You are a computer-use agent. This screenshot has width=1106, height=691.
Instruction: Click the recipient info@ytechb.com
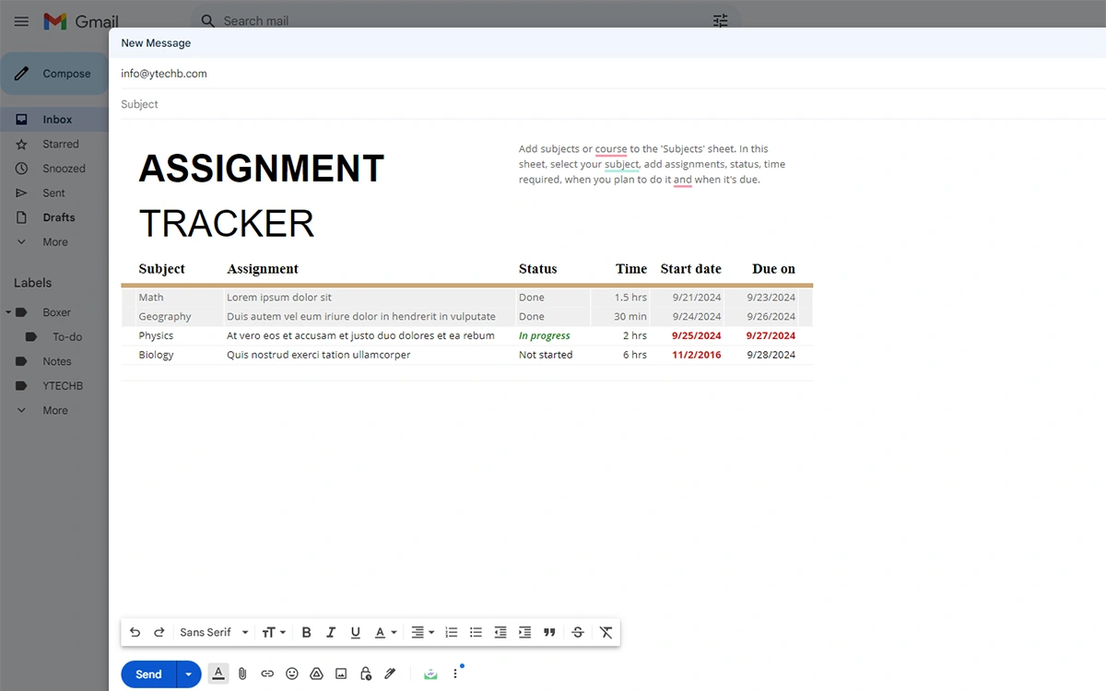[164, 74]
